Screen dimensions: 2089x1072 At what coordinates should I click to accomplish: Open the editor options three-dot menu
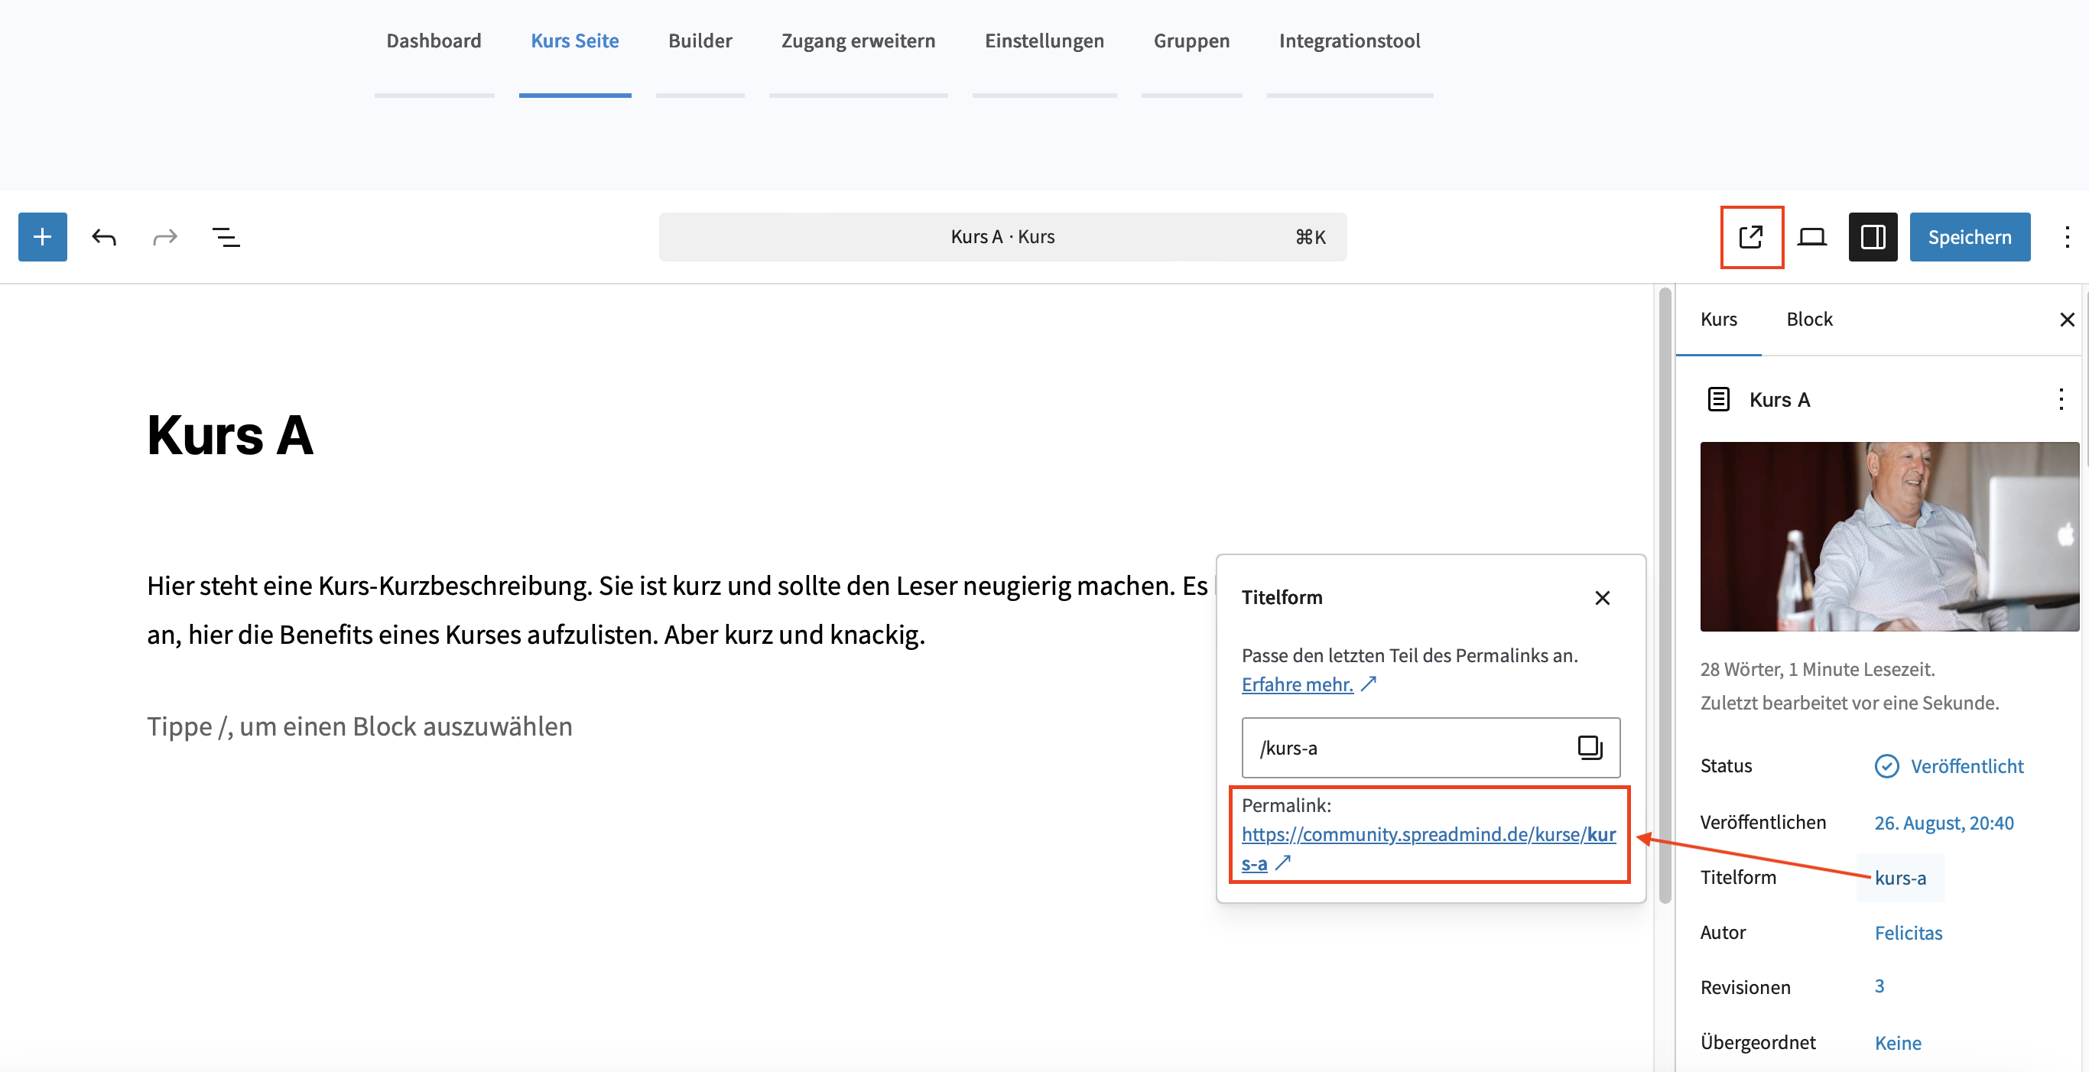(2066, 237)
